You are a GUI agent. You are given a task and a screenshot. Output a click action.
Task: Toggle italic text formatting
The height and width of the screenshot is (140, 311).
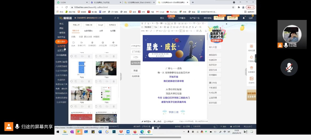pos(145,23)
